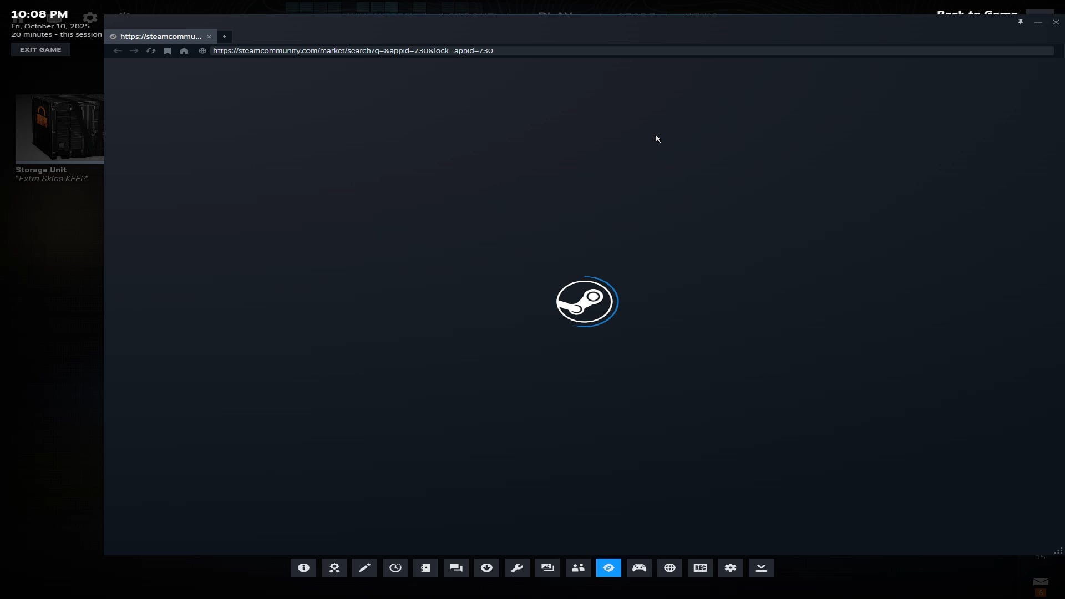
Task: Select the https://steamcommu... tab
Action: click(160, 37)
